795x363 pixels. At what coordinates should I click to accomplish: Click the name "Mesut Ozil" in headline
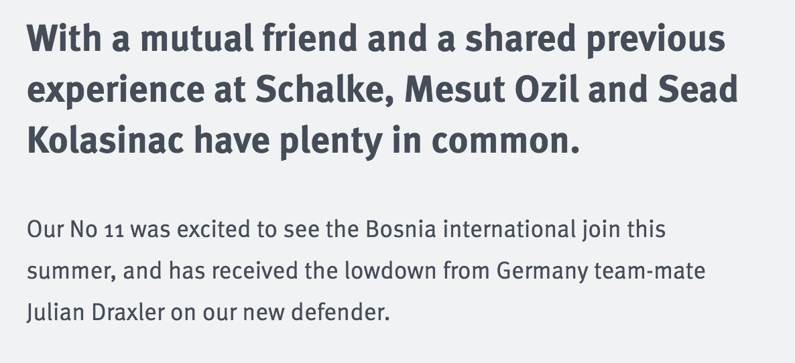(491, 90)
